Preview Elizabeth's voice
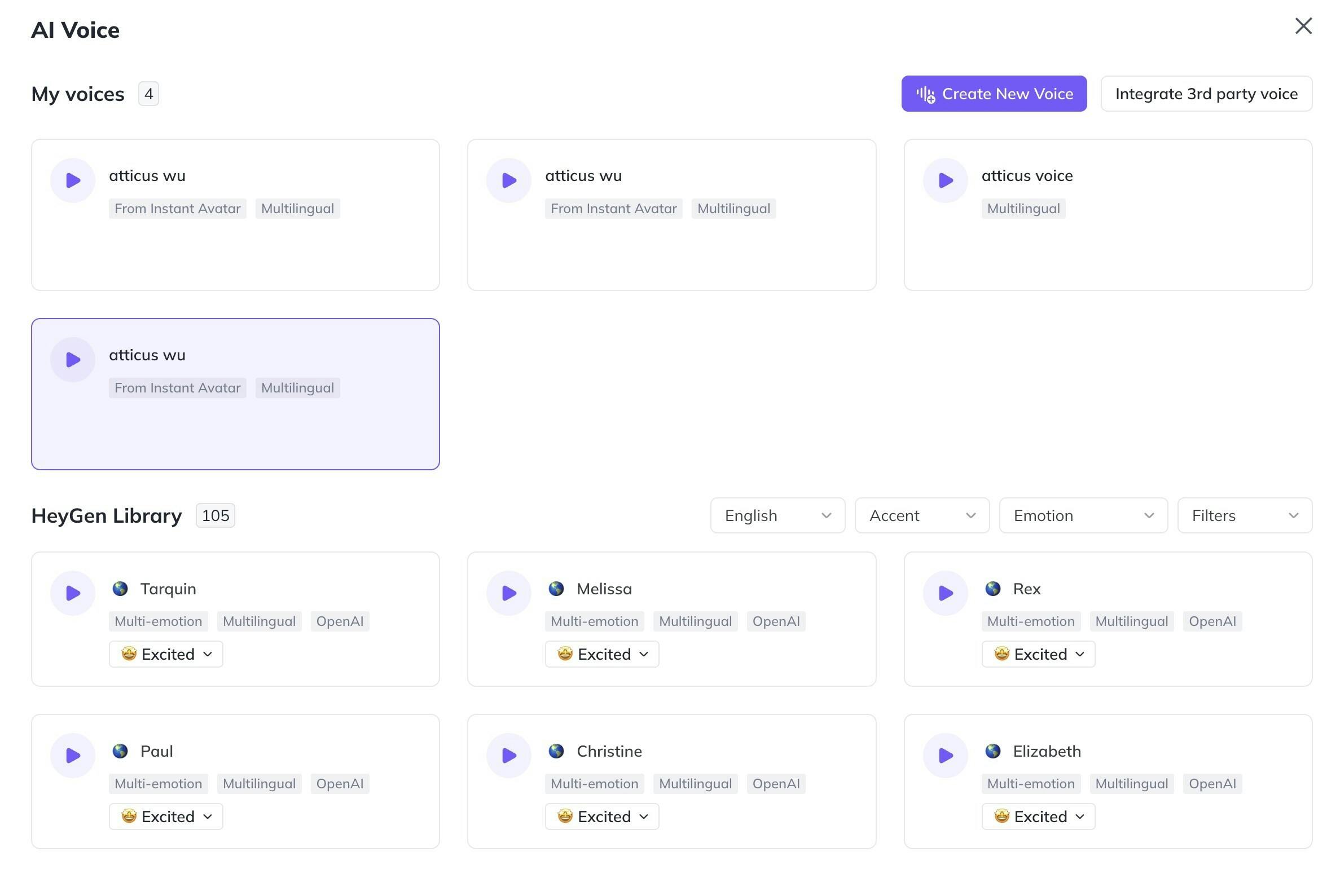Viewport: 1327px width, 874px height. [946, 756]
